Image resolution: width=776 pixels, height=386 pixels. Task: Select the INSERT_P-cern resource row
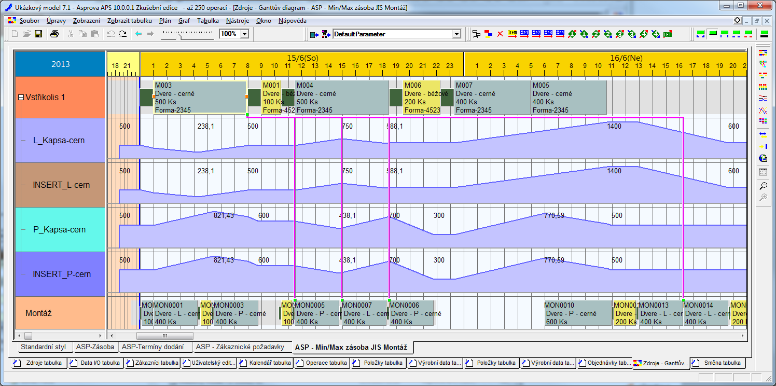tap(60, 274)
